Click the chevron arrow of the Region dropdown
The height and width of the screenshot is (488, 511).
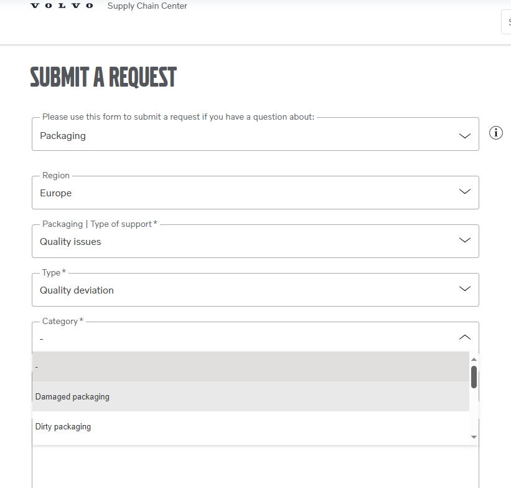pos(465,191)
